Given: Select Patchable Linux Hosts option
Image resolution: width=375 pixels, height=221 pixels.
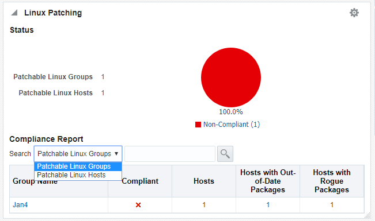Looking at the screenshot, I should pyautogui.click(x=78, y=175).
